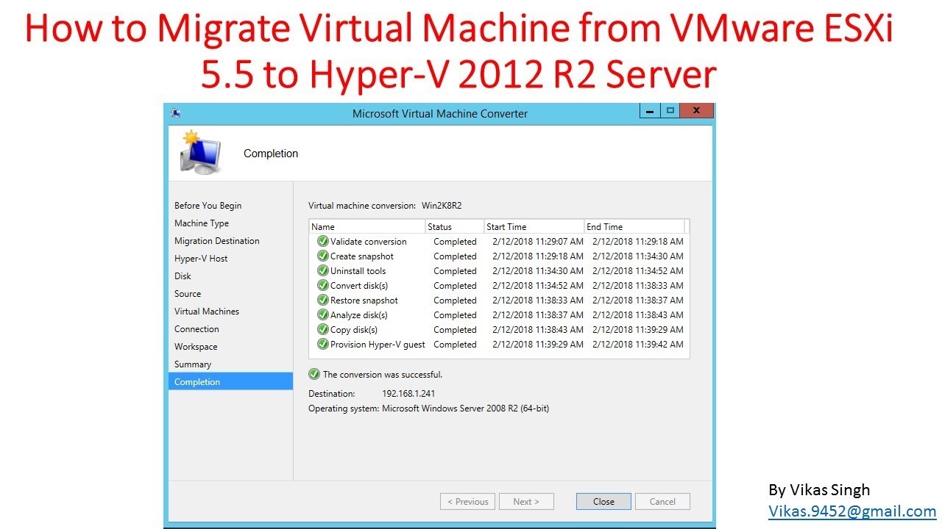Click the green check next to Copy disk(s)
The height and width of the screenshot is (529, 942).
click(x=322, y=329)
